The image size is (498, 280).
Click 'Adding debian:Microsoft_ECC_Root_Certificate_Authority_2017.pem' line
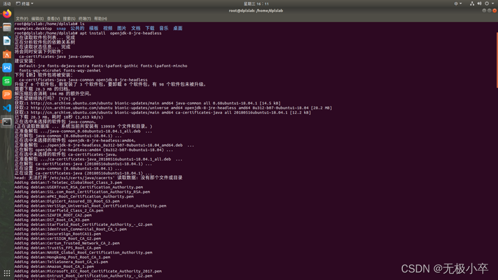coord(88,271)
